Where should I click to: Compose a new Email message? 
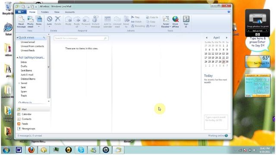click(21, 22)
